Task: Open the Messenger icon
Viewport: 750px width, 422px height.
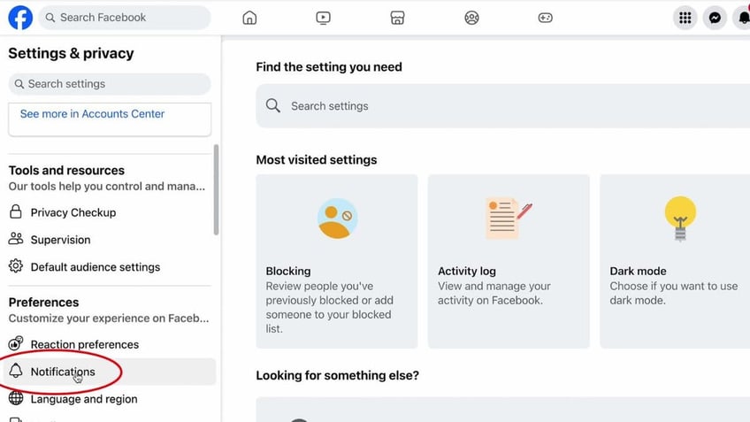Action: 715,18
